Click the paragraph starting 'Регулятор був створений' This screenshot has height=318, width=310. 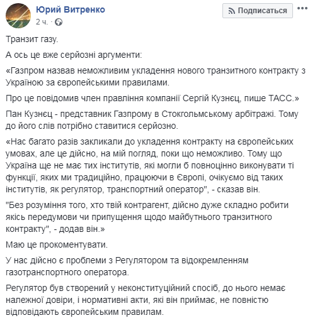(146, 300)
